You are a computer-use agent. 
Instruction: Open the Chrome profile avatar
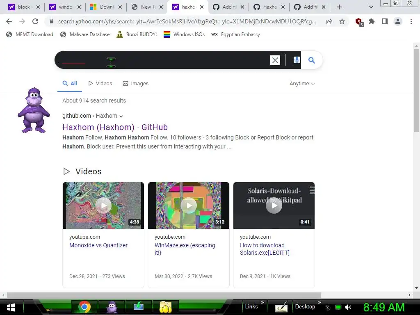[398, 21]
